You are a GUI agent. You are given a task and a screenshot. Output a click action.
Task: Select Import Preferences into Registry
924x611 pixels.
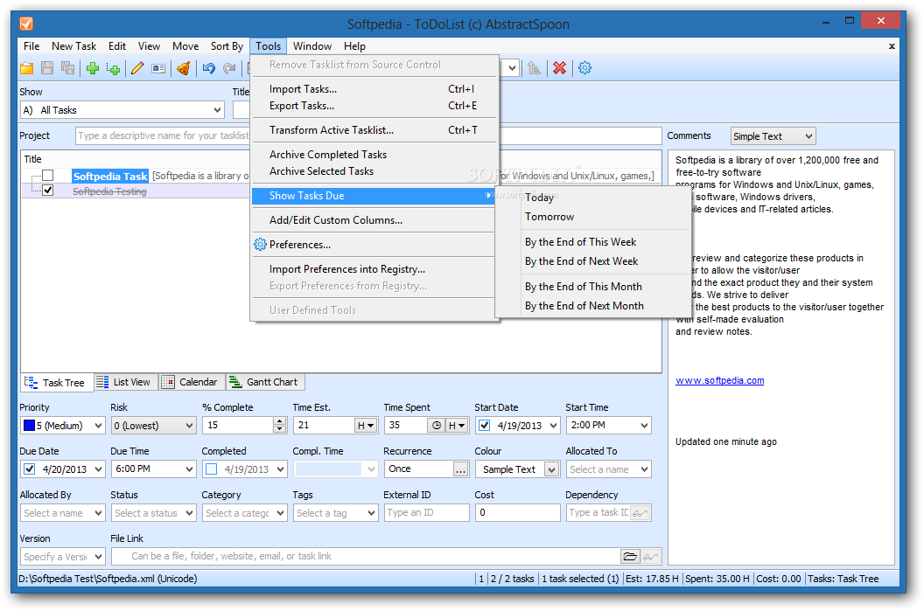374,269
